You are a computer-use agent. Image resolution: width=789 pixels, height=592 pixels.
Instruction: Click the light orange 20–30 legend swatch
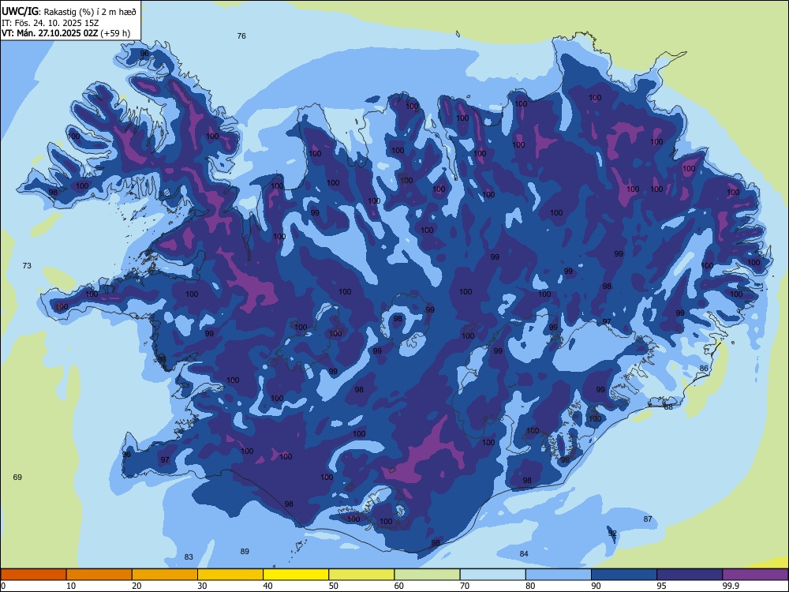(165, 575)
